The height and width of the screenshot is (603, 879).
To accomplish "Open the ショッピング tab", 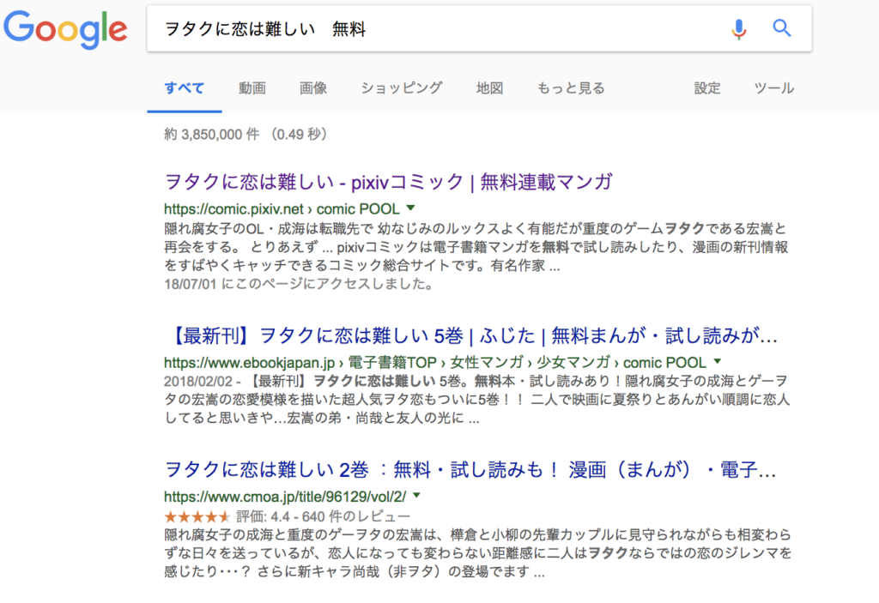I will pyautogui.click(x=402, y=88).
